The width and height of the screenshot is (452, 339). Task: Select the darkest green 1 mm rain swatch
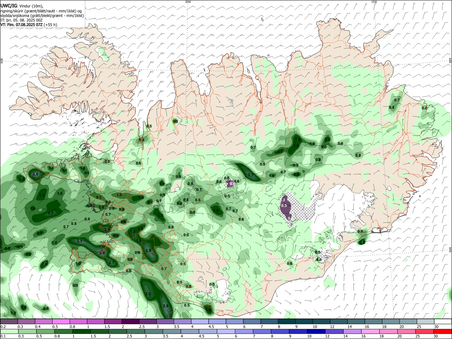(x=81, y=331)
